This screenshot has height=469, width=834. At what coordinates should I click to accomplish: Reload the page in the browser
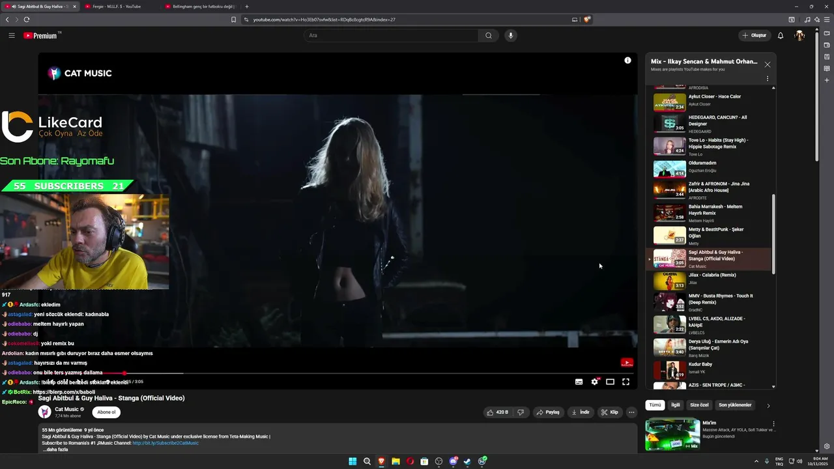point(27,20)
